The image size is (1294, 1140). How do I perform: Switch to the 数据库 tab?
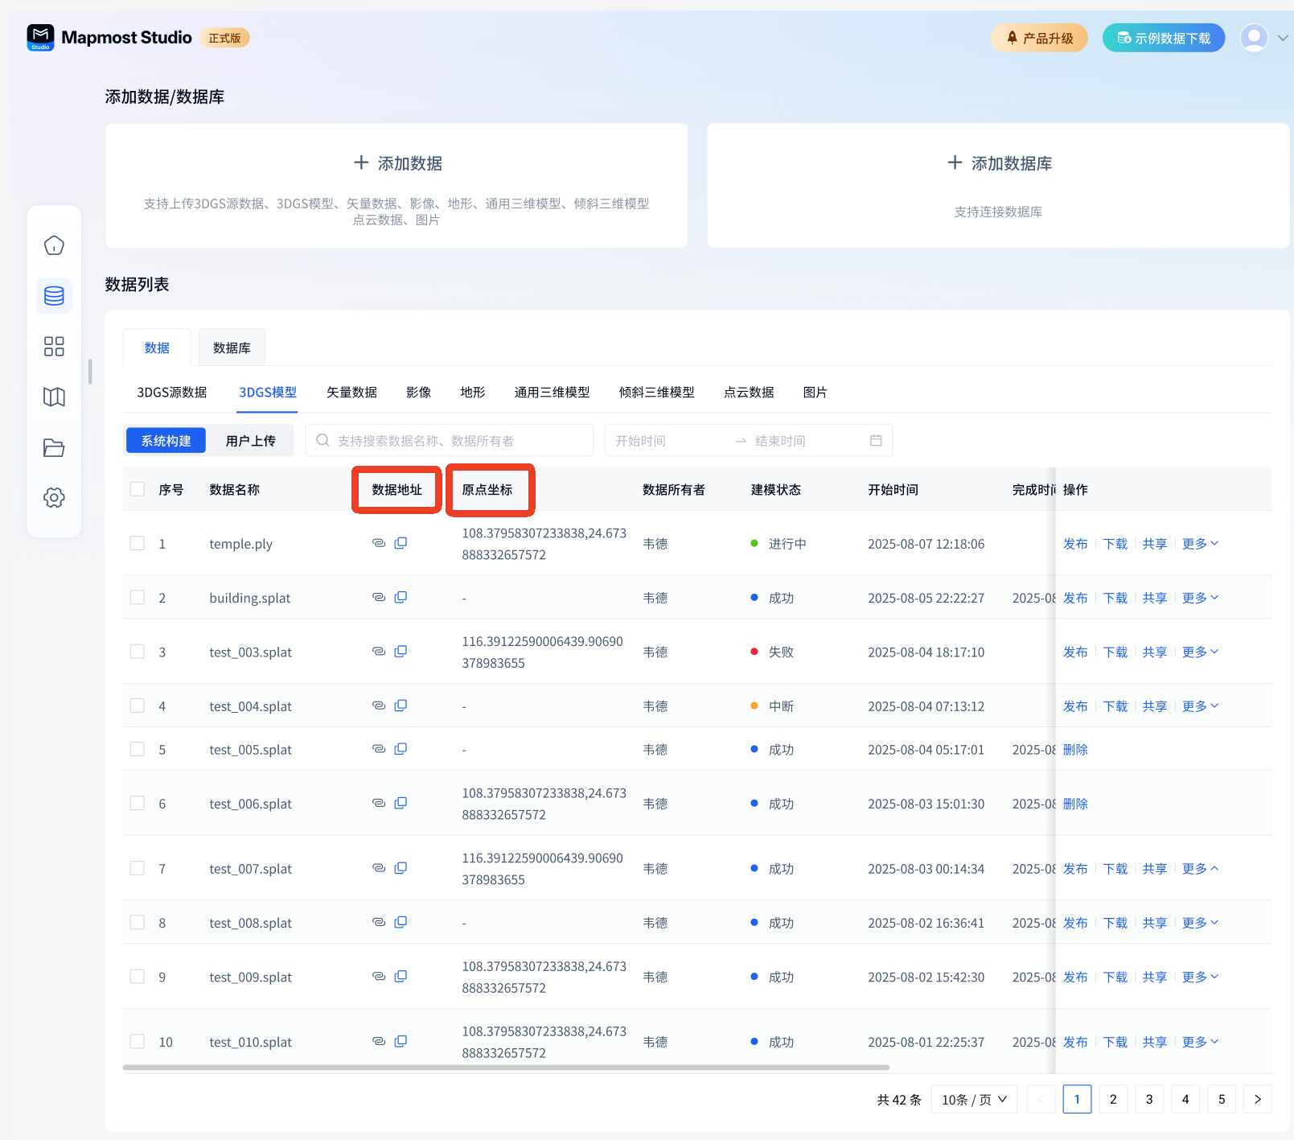(x=232, y=348)
